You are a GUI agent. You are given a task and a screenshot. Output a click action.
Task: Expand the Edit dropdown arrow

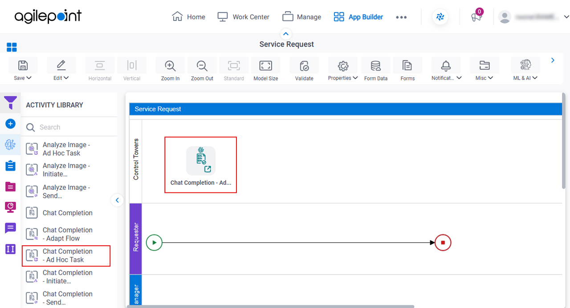click(x=66, y=78)
